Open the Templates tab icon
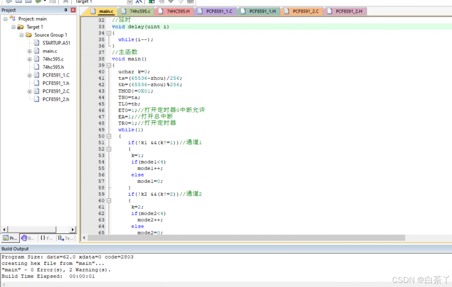Viewport: 452px width, 287px height. pos(65,238)
